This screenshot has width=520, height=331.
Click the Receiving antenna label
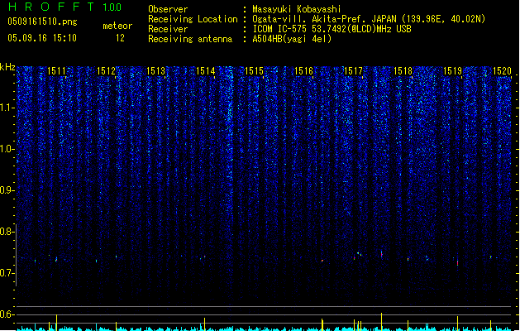coord(190,39)
